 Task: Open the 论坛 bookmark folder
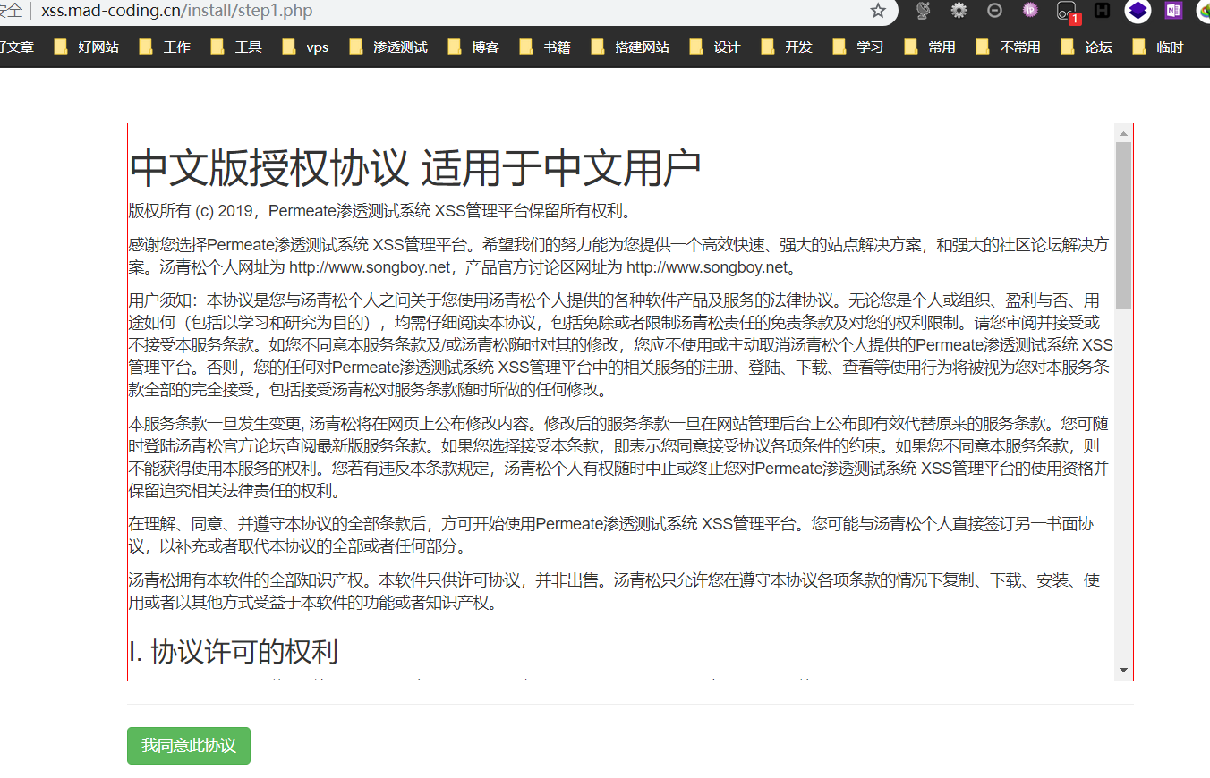1086,47
